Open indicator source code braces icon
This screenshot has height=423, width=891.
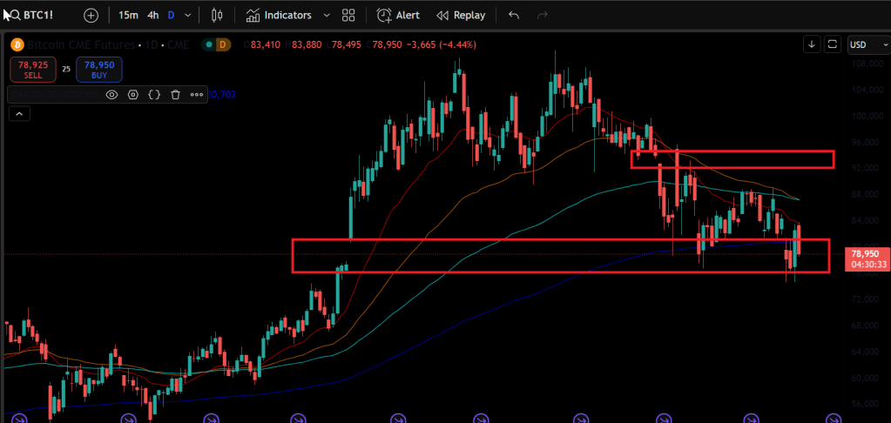154,94
